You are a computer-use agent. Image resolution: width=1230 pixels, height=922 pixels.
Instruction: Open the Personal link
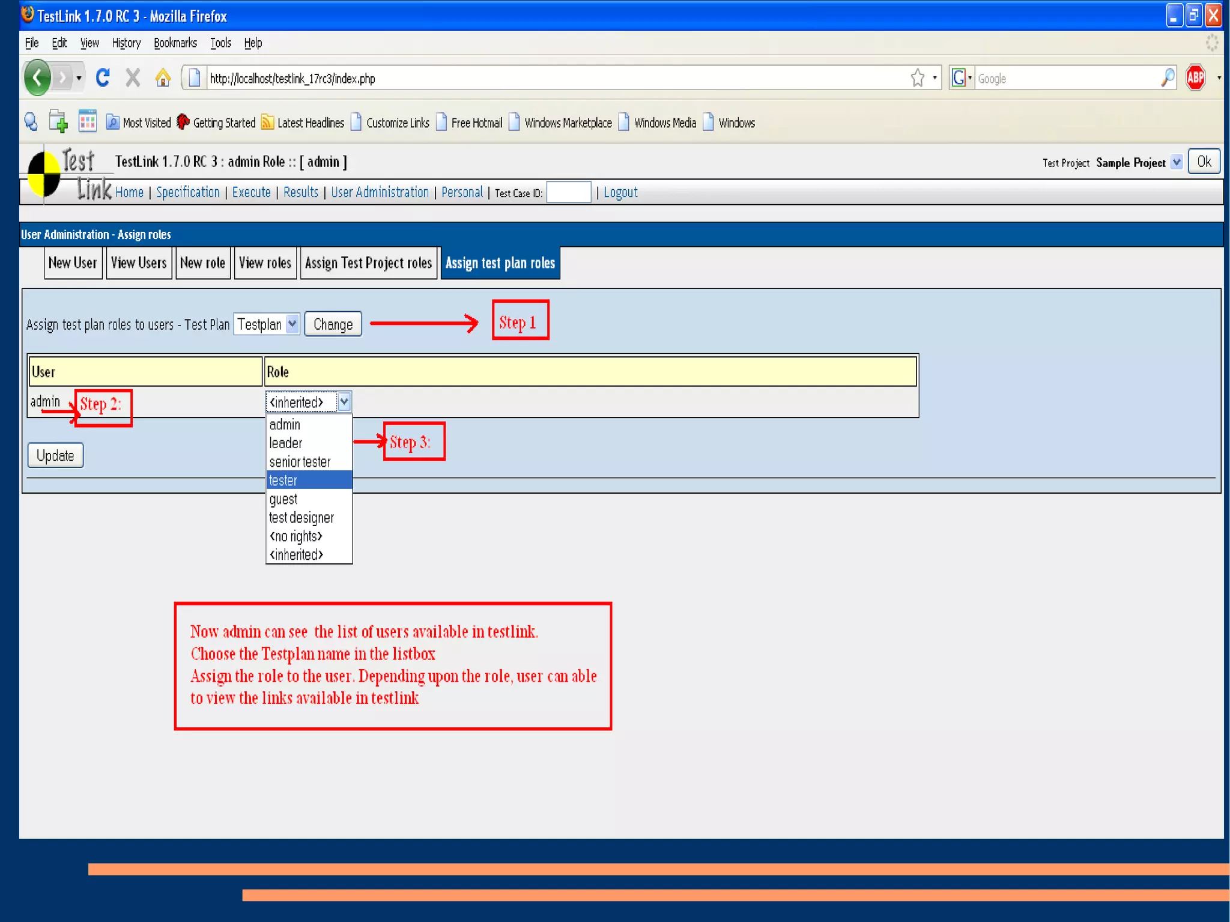[462, 192]
